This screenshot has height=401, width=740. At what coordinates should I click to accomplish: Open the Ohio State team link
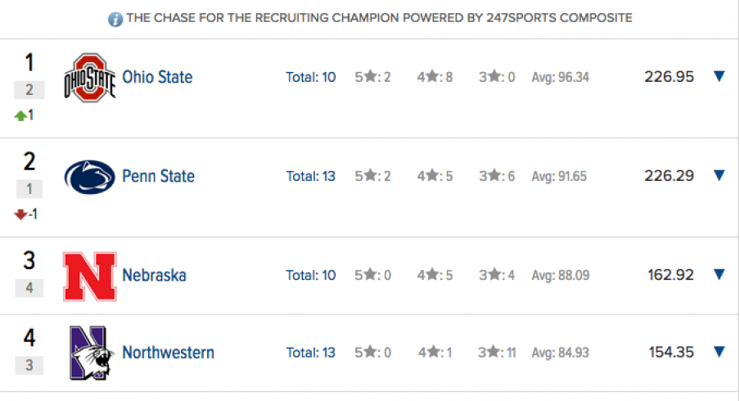coord(157,77)
